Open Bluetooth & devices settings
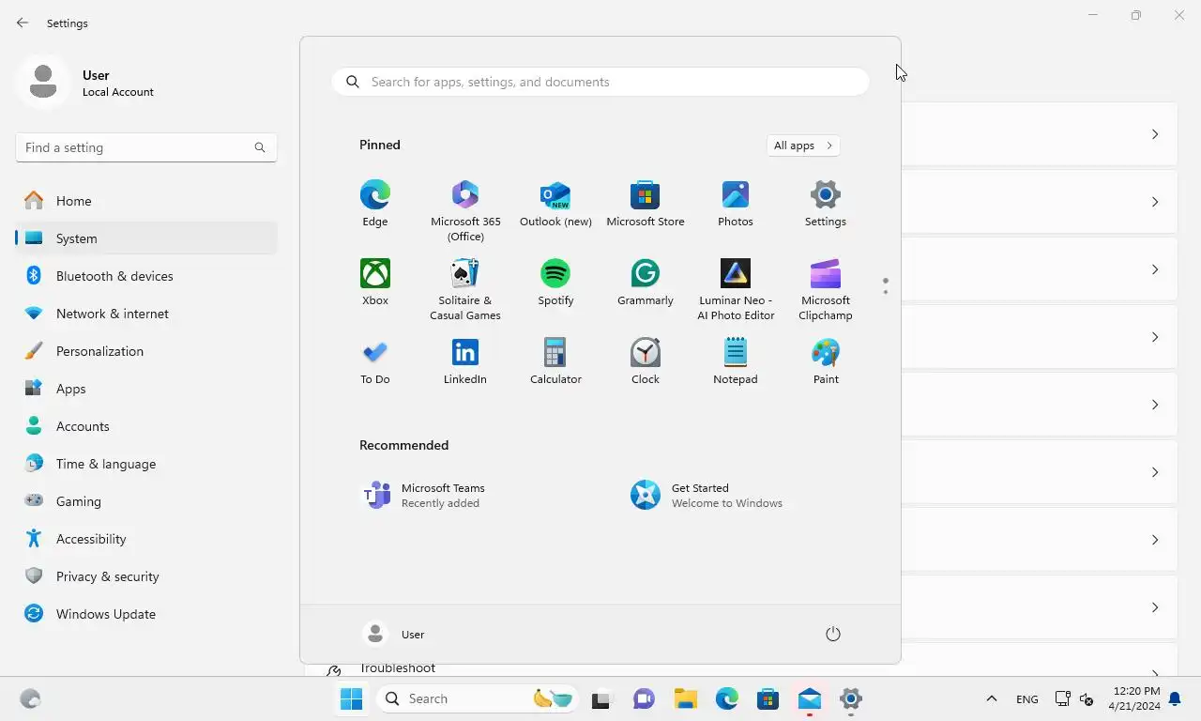This screenshot has width=1201, height=721. [146, 276]
